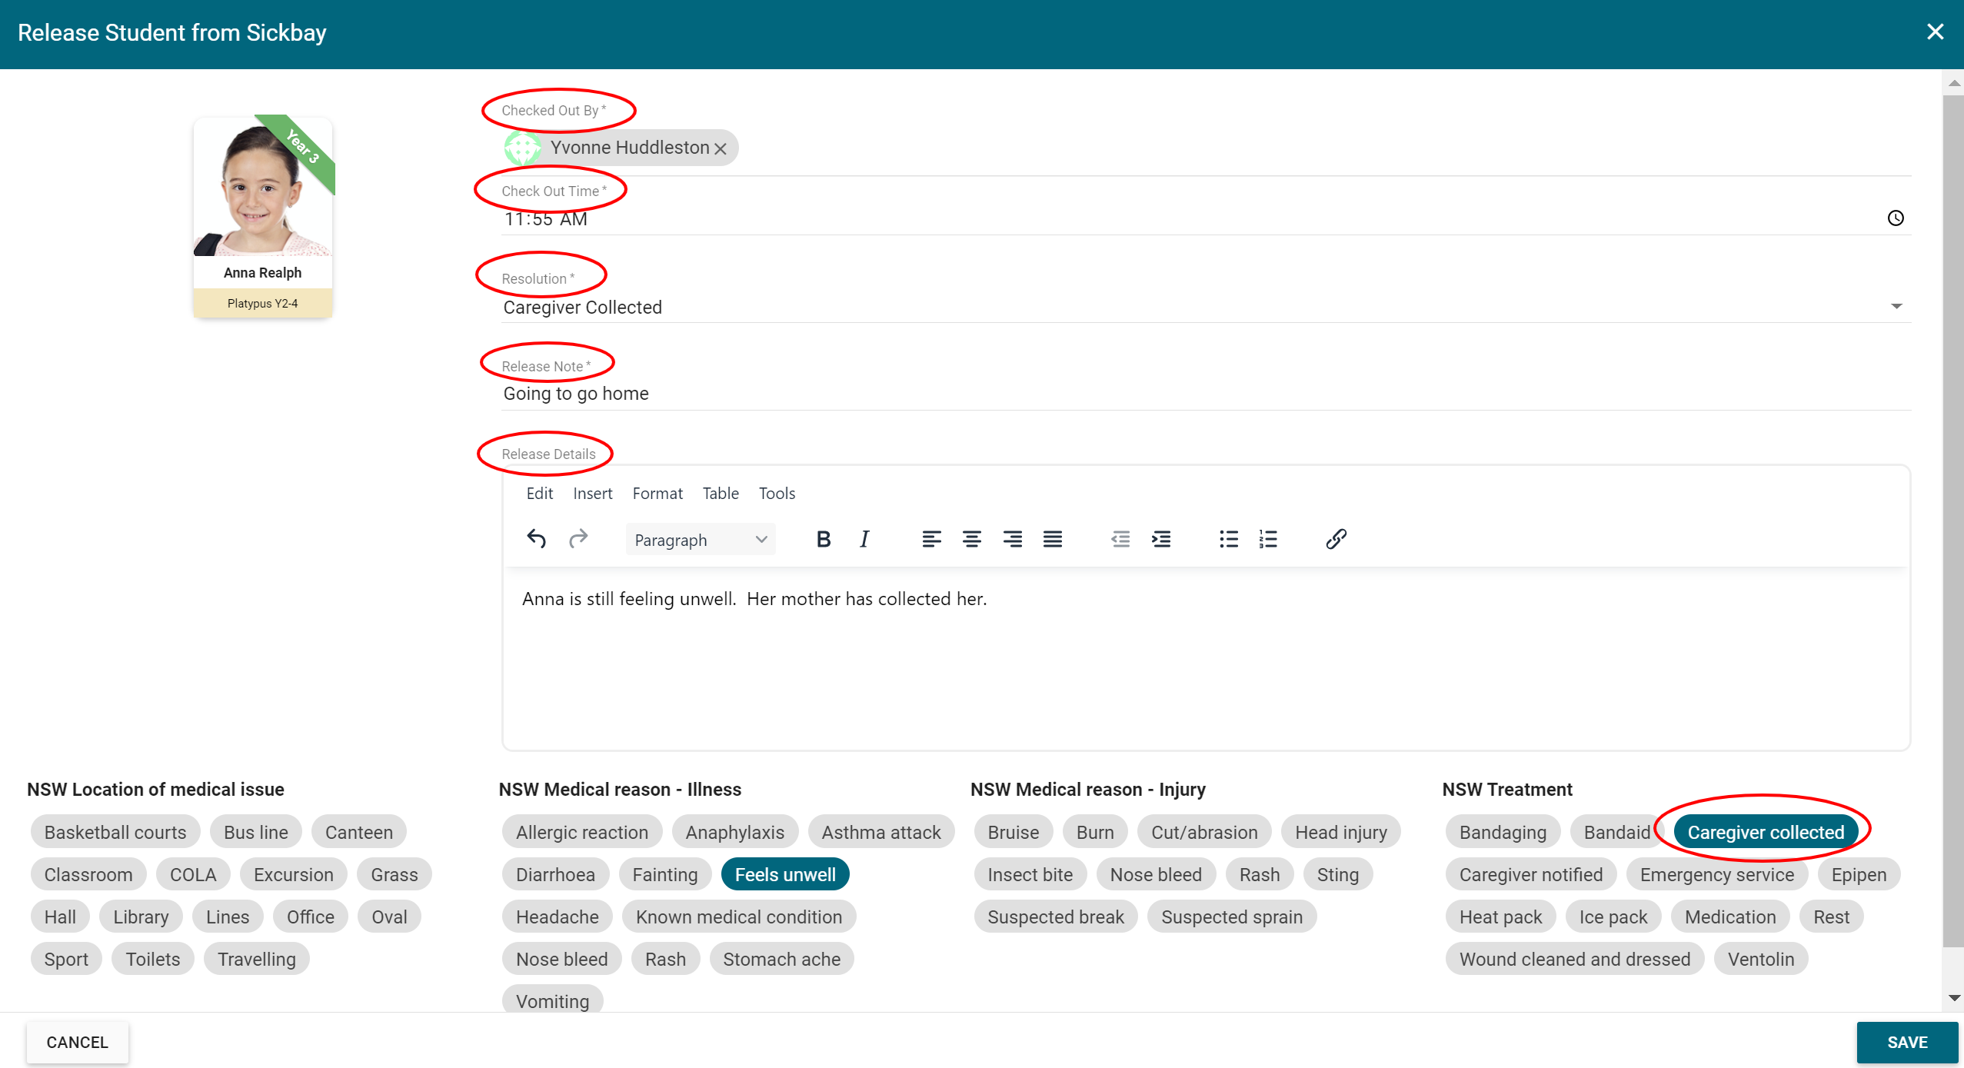Apply numbered list formatting
Screen dimensions: 1964x1068
(x=1268, y=539)
